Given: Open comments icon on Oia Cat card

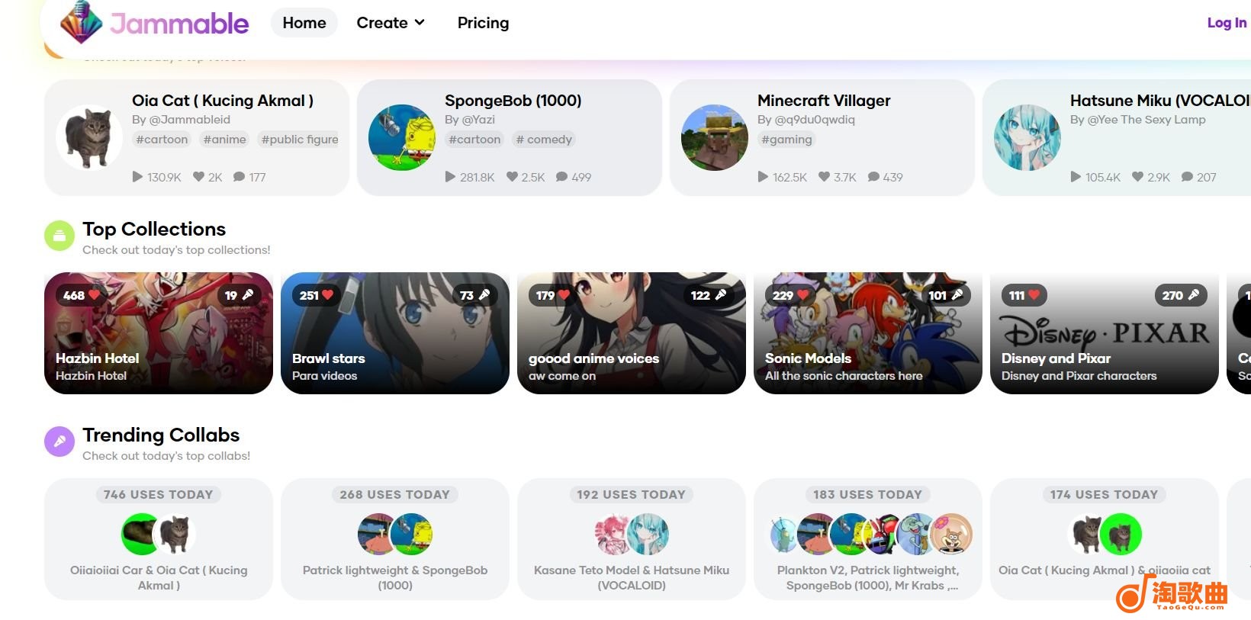Looking at the screenshot, I should click(x=239, y=177).
